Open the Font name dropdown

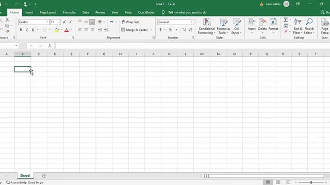click(x=47, y=22)
